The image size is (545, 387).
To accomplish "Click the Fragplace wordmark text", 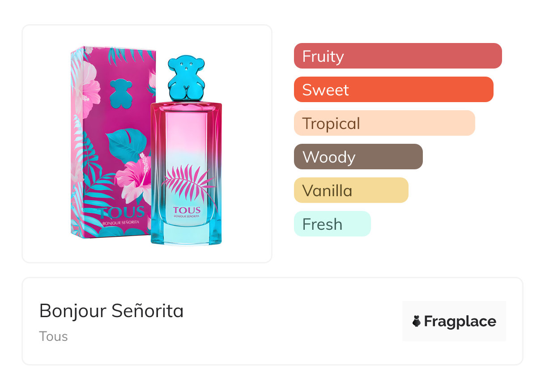I will click(x=460, y=322).
